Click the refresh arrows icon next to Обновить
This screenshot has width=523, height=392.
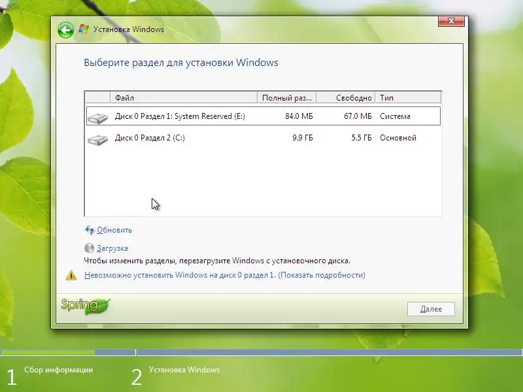pos(89,230)
